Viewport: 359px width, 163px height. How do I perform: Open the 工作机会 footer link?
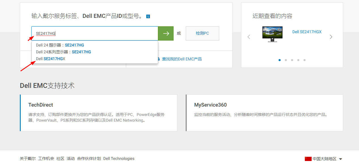click(x=46, y=158)
